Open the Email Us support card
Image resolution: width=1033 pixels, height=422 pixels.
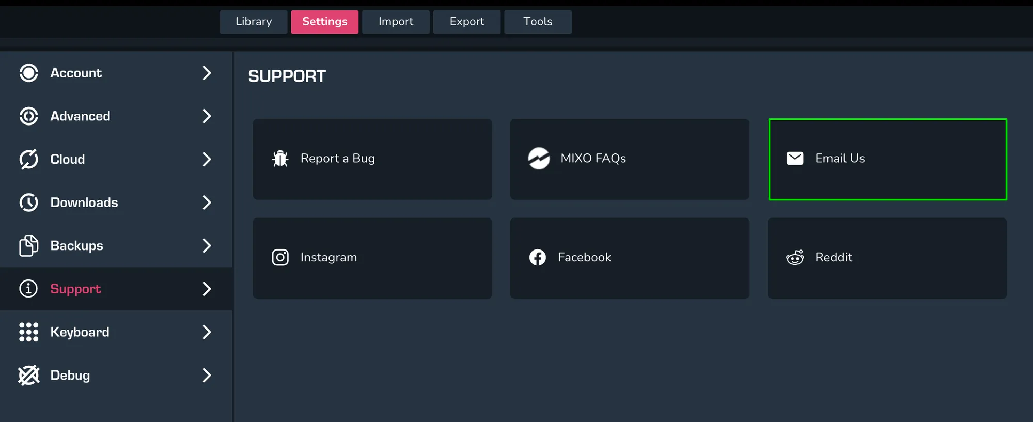(887, 159)
